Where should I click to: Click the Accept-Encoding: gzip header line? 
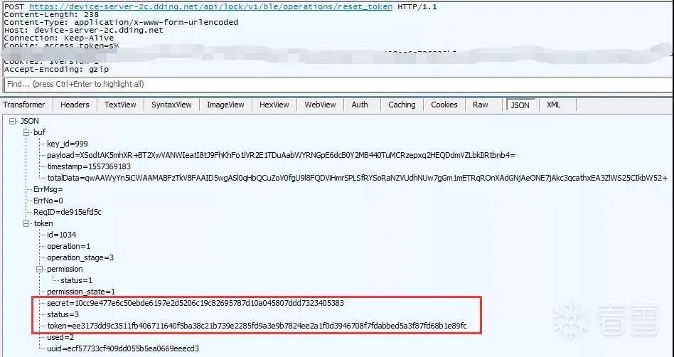[x=56, y=69]
